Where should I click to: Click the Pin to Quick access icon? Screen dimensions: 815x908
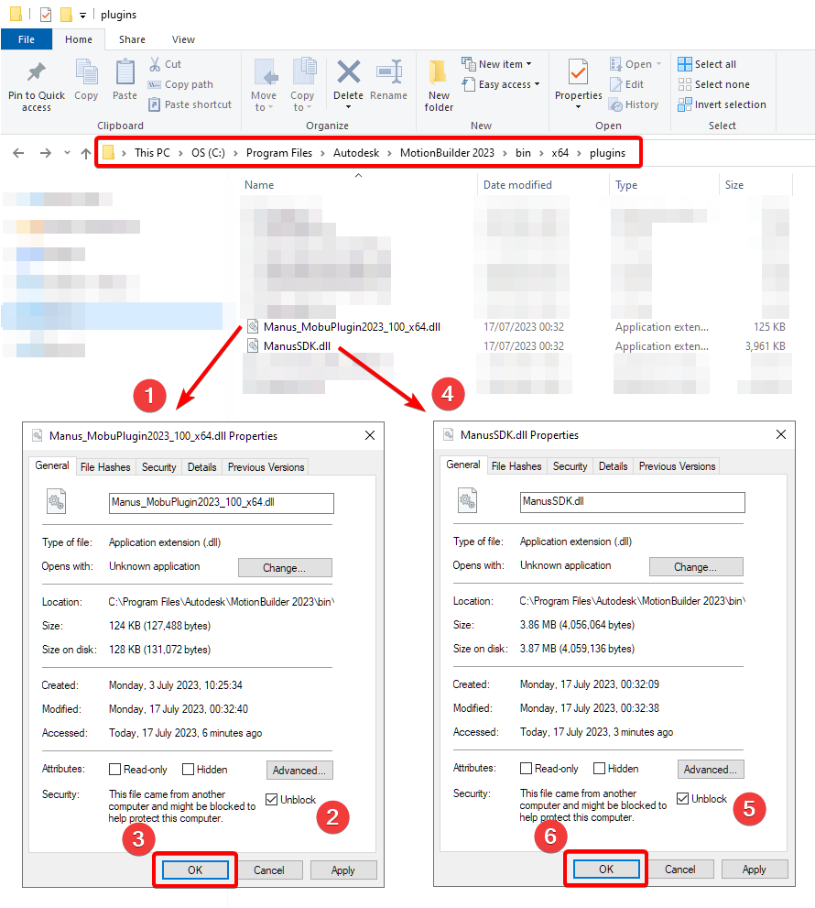point(36,73)
